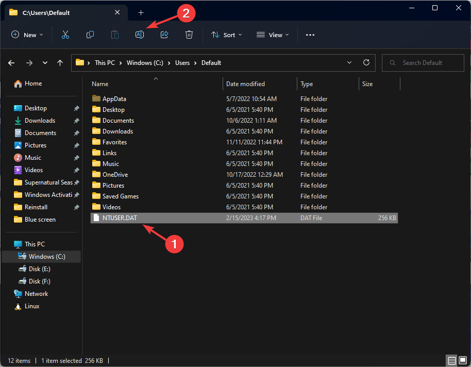Click the pin icon beside Music
Image resolution: width=471 pixels, height=367 pixels.
[77, 158]
